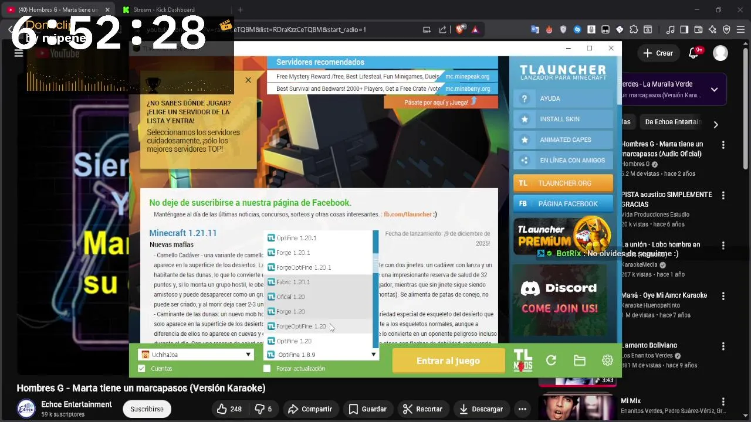Screen dimensions: 751x422
Task: Click Suscribirse button
Action: point(147,409)
